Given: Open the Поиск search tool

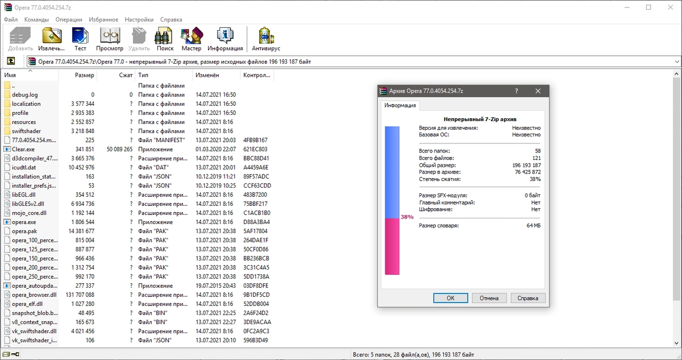Looking at the screenshot, I should coord(165,39).
